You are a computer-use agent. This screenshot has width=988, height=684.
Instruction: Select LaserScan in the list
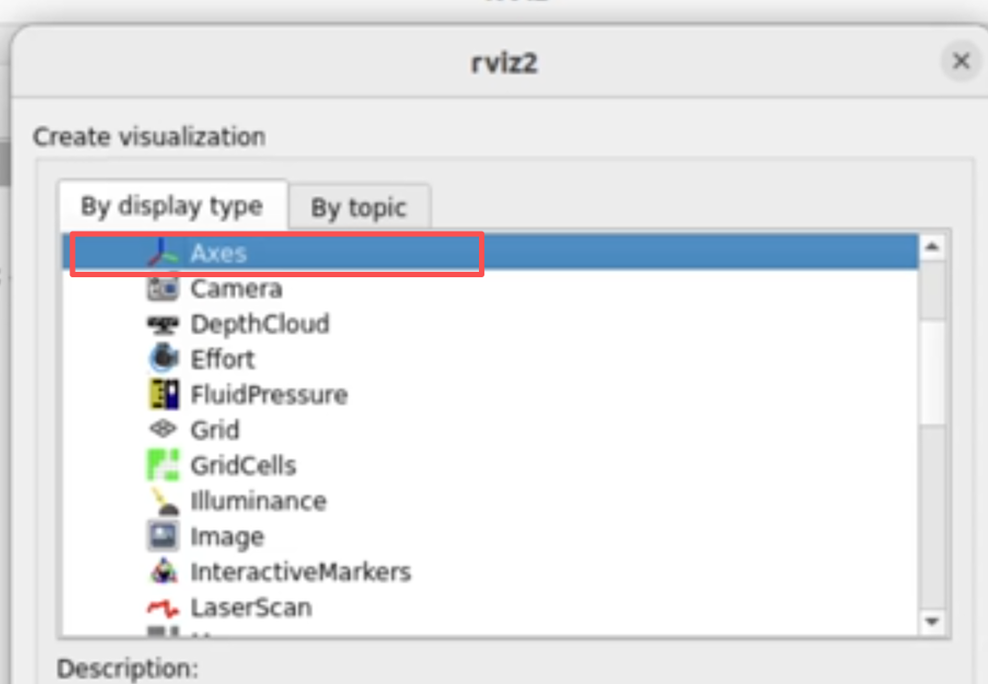click(x=490, y=607)
